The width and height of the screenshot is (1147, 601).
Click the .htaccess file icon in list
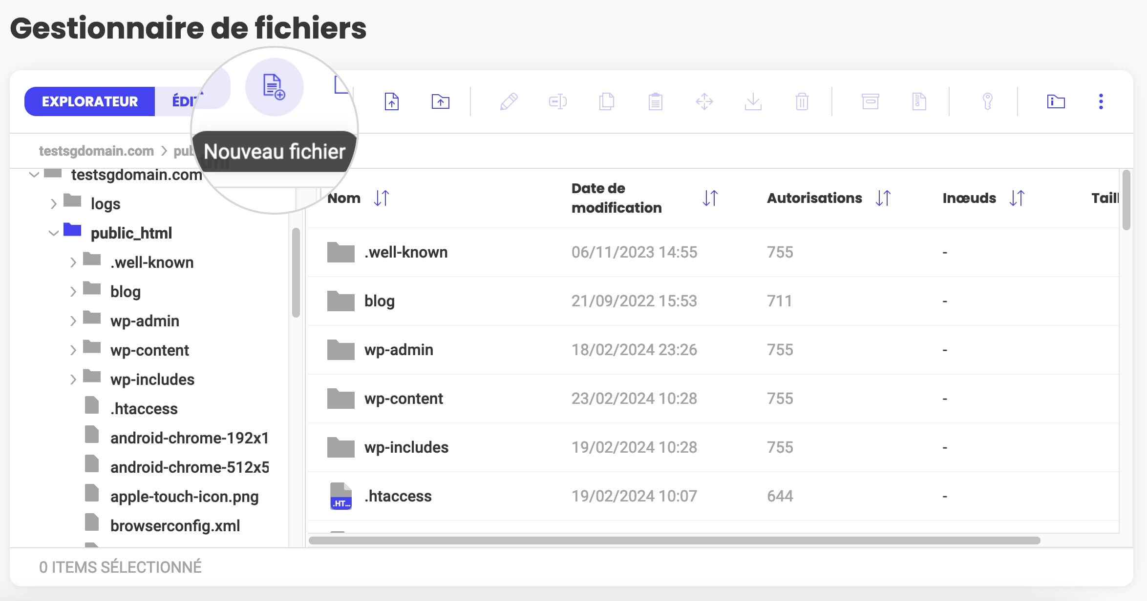point(341,496)
